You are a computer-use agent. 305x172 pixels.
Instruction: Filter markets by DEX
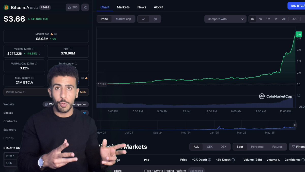point(223,147)
